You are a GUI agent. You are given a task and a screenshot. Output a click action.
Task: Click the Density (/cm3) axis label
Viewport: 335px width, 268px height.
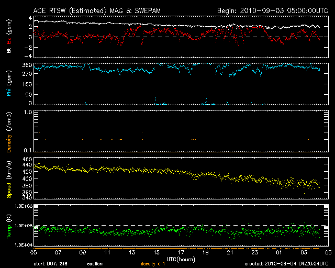tap(9, 131)
